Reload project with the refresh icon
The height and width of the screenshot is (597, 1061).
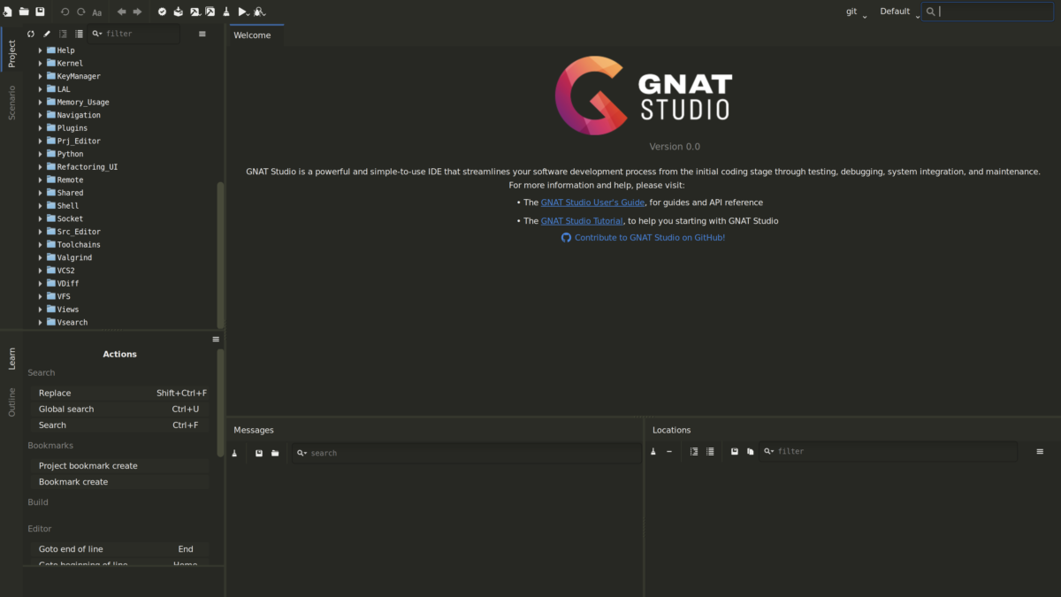(31, 34)
